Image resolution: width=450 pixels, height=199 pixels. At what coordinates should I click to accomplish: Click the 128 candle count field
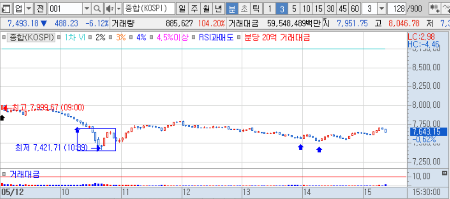(x=397, y=9)
